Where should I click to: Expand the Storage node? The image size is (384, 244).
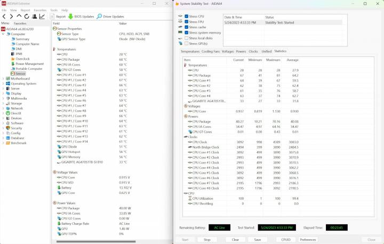(x=3, y=103)
